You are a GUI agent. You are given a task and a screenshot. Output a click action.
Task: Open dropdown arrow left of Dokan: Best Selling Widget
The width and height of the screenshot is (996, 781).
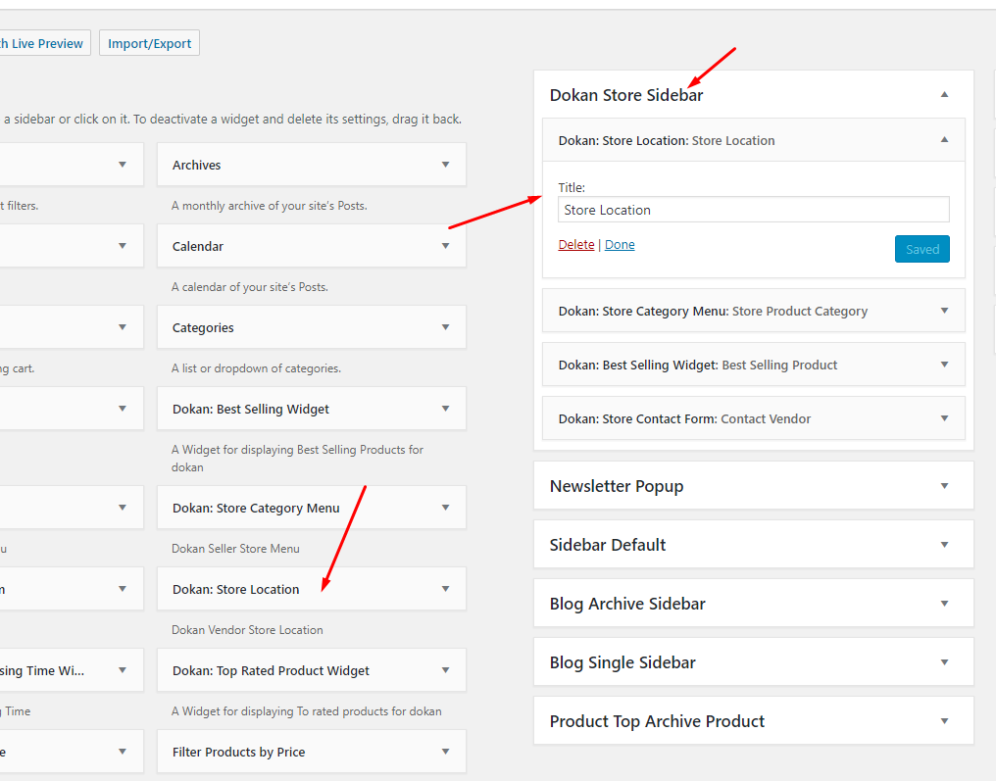point(123,409)
